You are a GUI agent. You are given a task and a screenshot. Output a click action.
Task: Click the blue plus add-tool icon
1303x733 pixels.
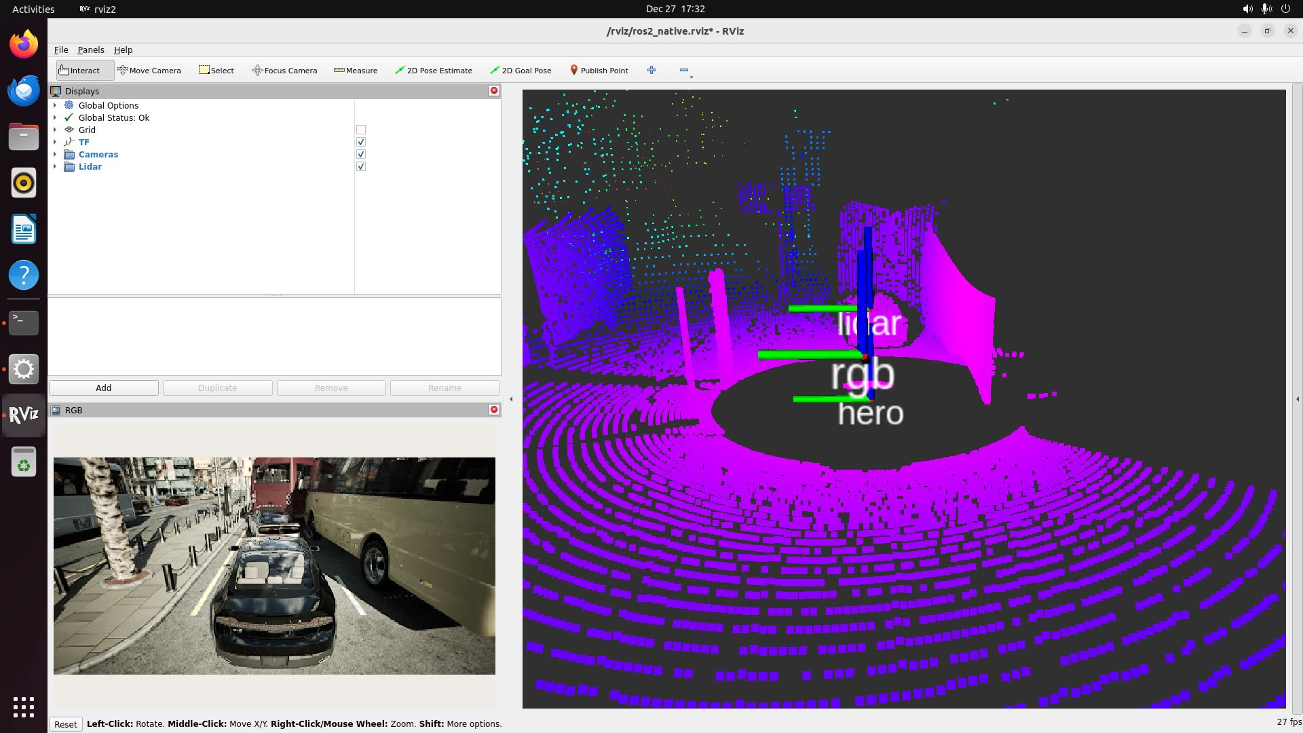click(651, 70)
